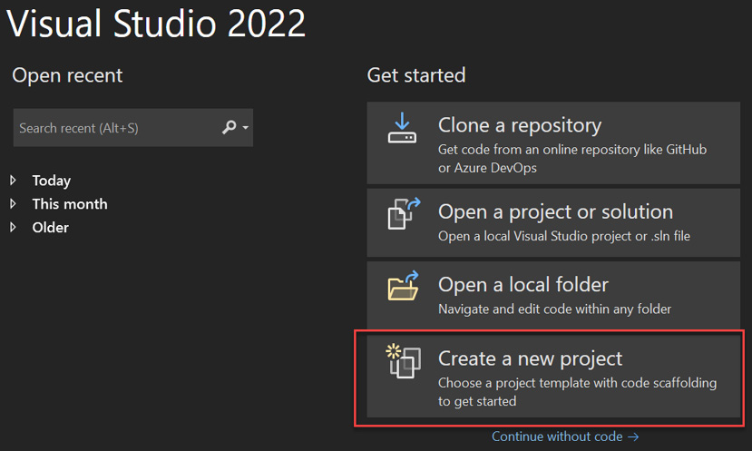This screenshot has width=752, height=451.
Task: Select the Older label
Action: pyautogui.click(x=51, y=228)
